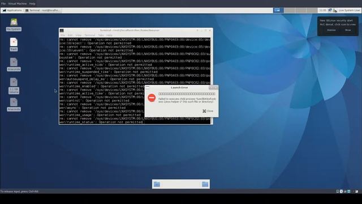Open the SELinux alert tray icon
This screenshot has height=204, width=362.
[335, 10]
